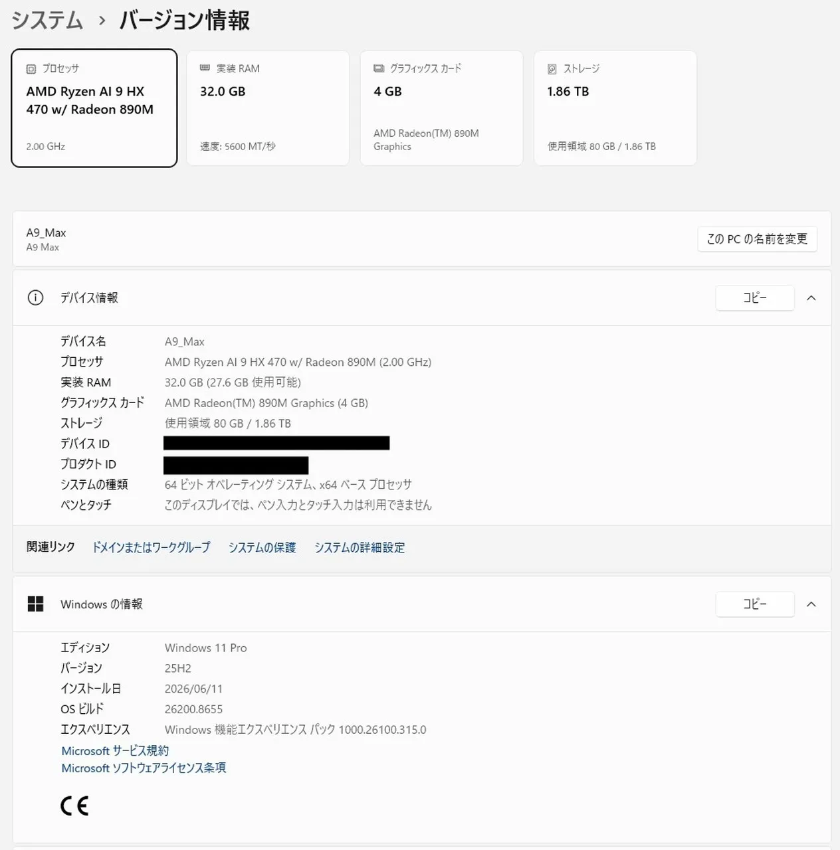Viewport: 840px width, 850px height.
Task: Click ペンとタッチ value text
Action: 298,505
